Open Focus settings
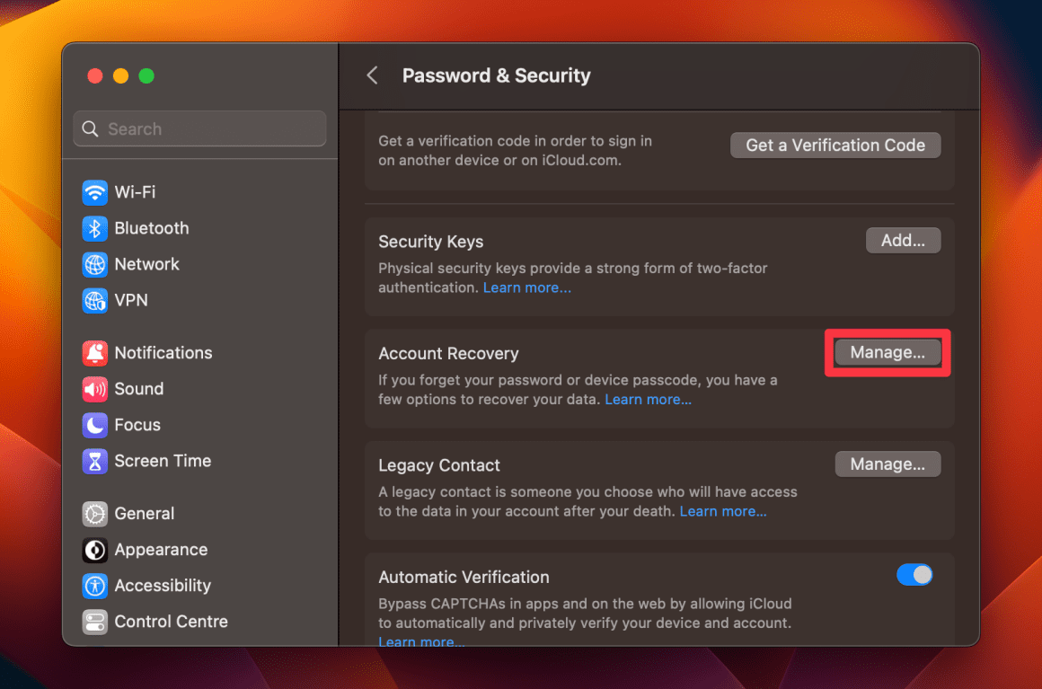The height and width of the screenshot is (689, 1042). tap(134, 425)
